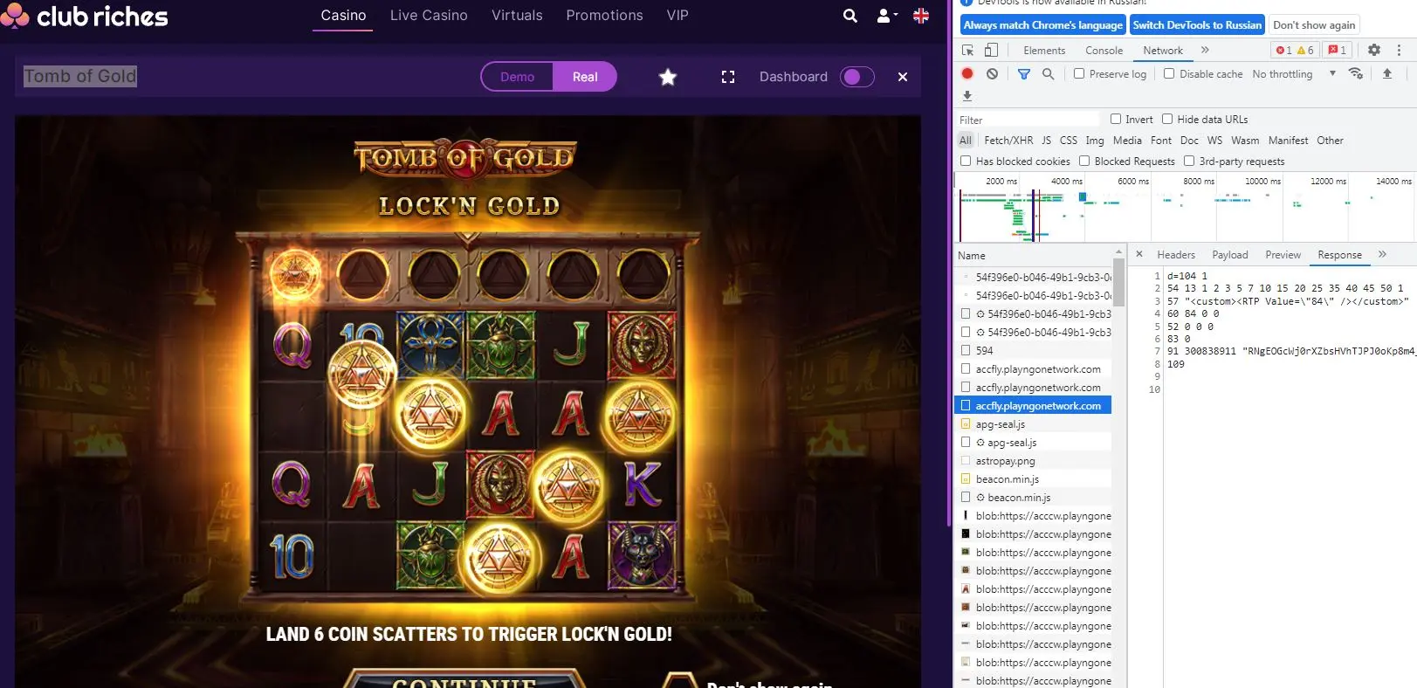The height and width of the screenshot is (688, 1417).
Task: Check Hide data URLs checkbox
Action: 1166,119
